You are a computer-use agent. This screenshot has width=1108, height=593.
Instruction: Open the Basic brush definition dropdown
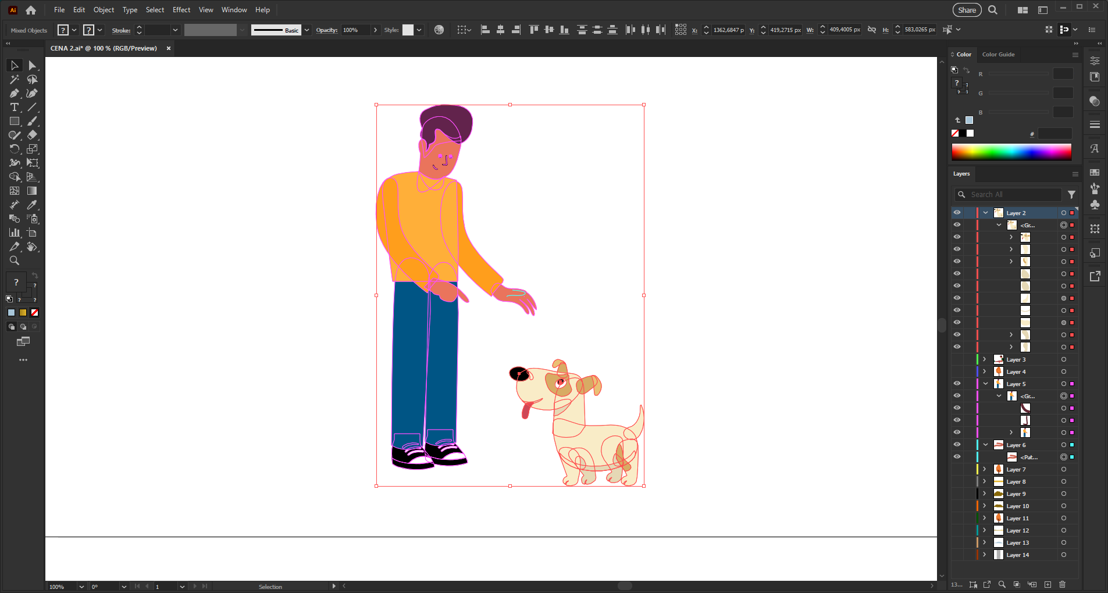(307, 30)
